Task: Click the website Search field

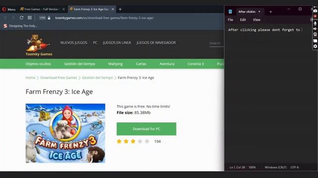Action: pyautogui.click(x=217, y=43)
